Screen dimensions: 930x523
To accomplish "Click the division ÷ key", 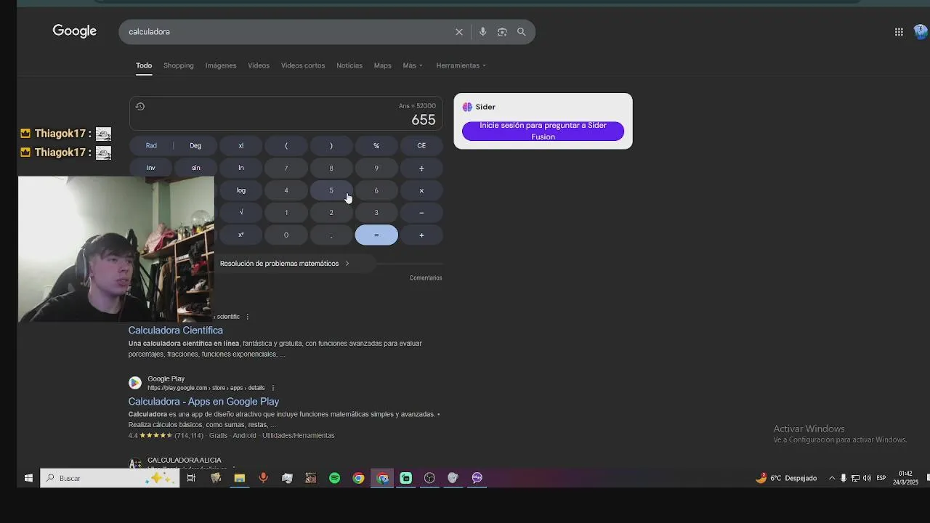I will [421, 168].
